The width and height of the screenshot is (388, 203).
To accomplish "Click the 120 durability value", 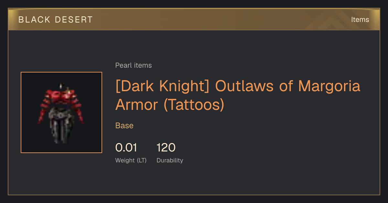I will click(166, 148).
